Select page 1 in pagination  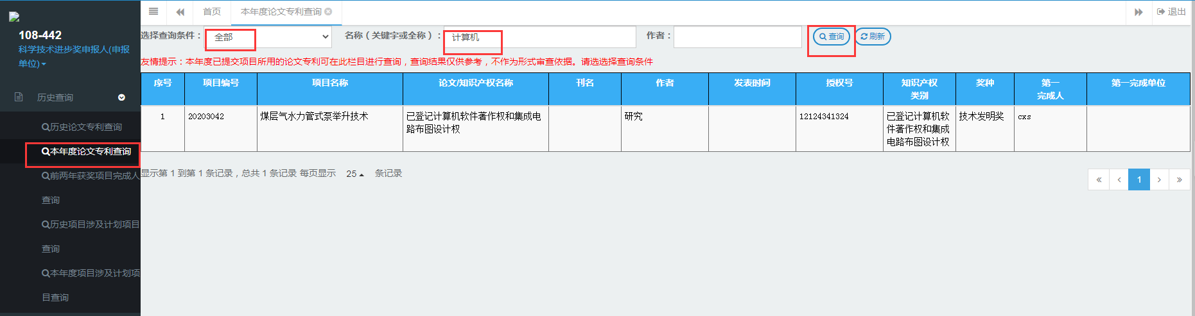coord(1139,179)
